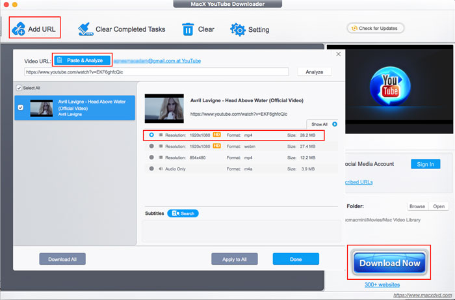Click the Add URL toolbar icon
This screenshot has width=455, height=300.
click(18, 29)
